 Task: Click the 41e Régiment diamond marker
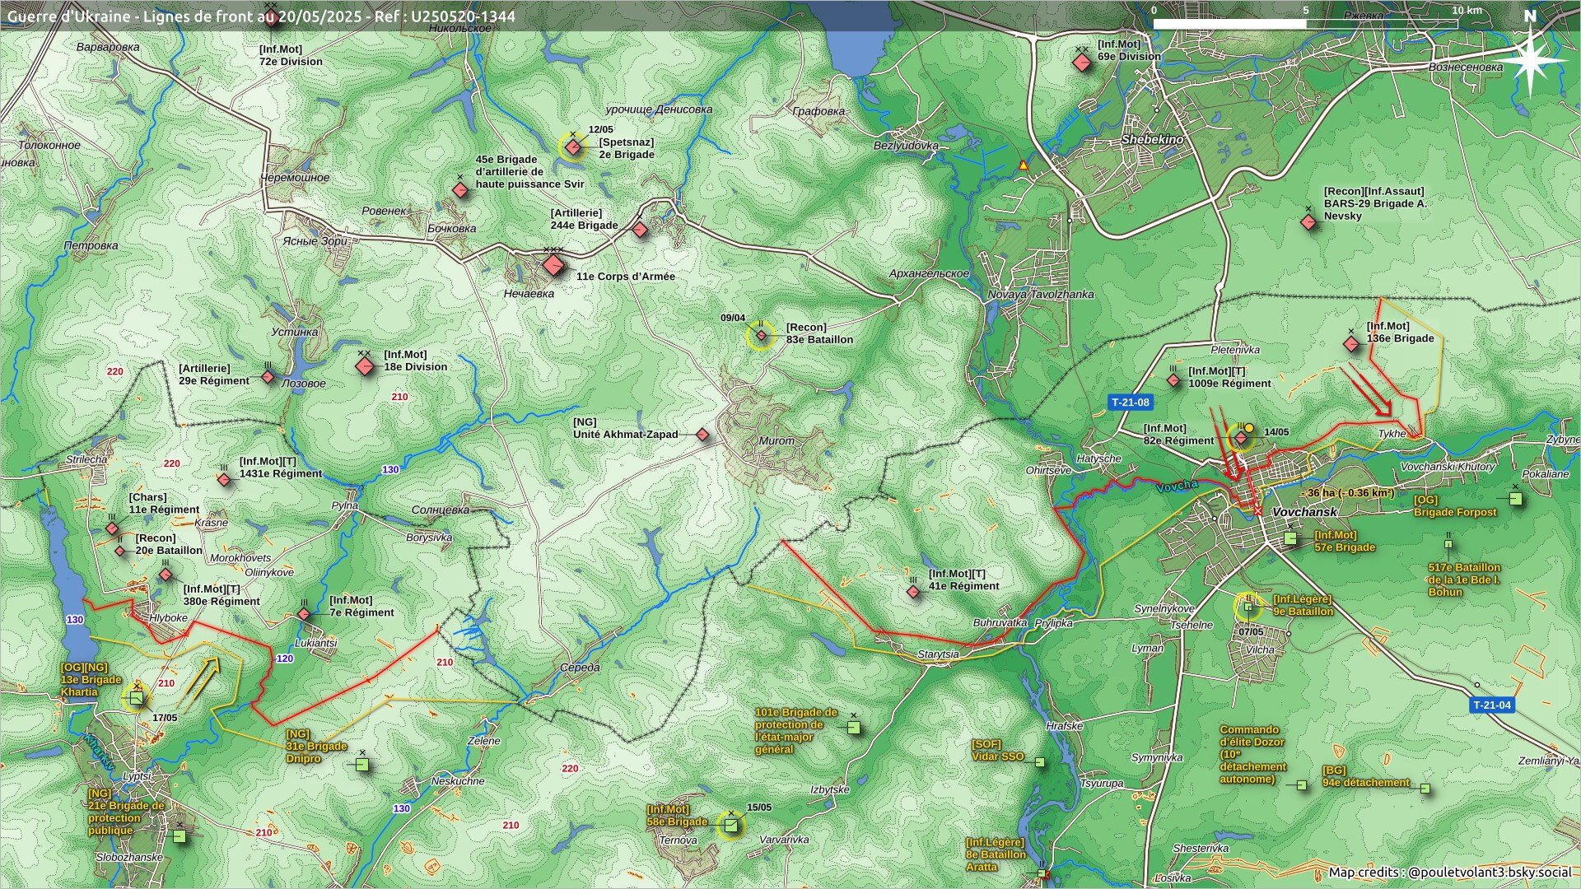tap(912, 591)
